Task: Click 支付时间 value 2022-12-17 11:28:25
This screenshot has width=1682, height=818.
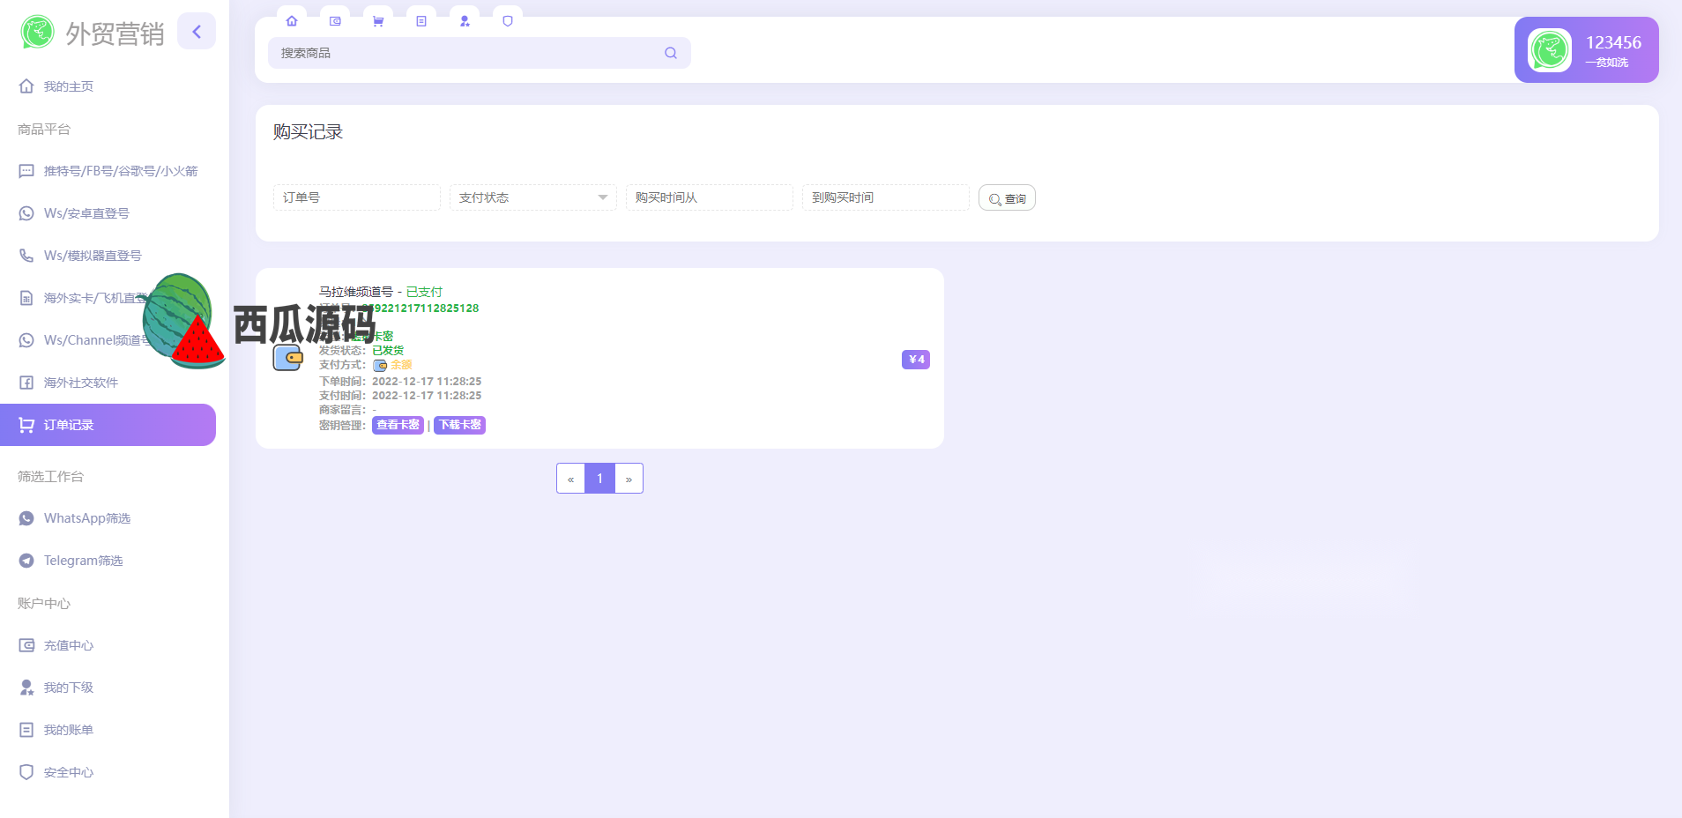Action: [427, 396]
